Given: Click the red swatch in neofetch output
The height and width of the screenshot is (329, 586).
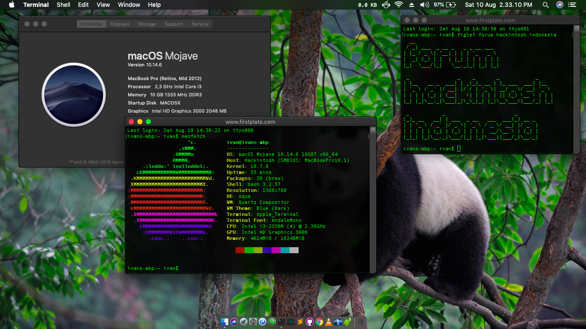Looking at the screenshot, I should click(x=240, y=250).
